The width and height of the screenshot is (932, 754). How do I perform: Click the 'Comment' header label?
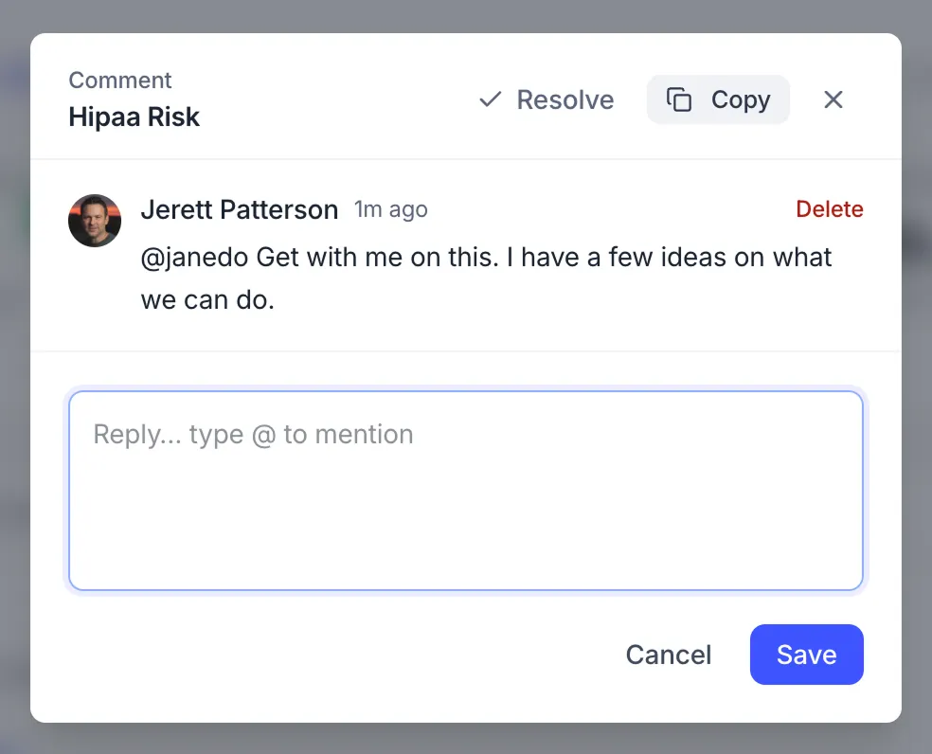coord(120,81)
